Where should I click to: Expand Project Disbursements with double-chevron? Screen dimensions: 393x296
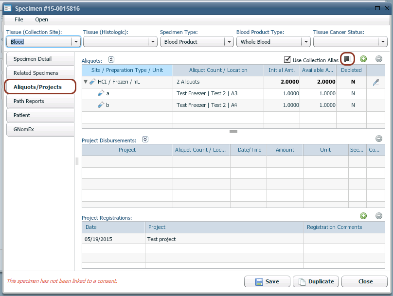(145, 139)
